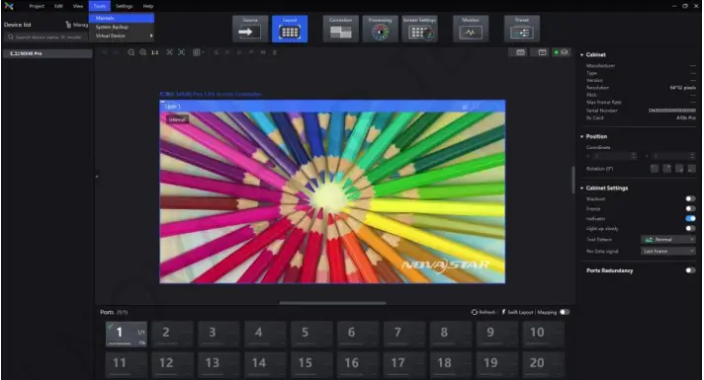Toggle the Light up slowly switch

click(x=690, y=228)
